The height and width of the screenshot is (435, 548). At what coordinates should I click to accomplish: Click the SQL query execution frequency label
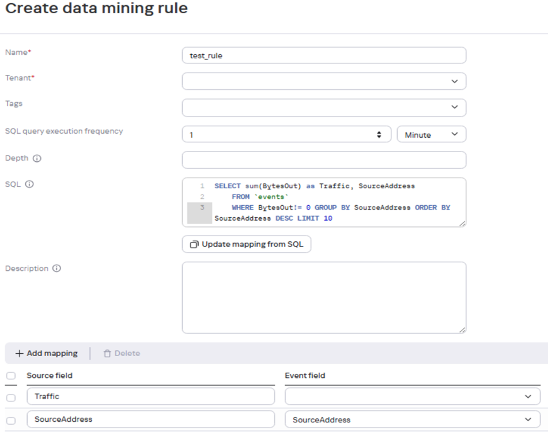click(64, 131)
